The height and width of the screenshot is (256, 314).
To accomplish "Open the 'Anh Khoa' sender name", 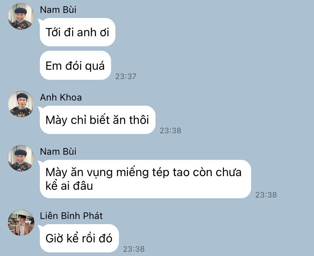I will point(61,97).
